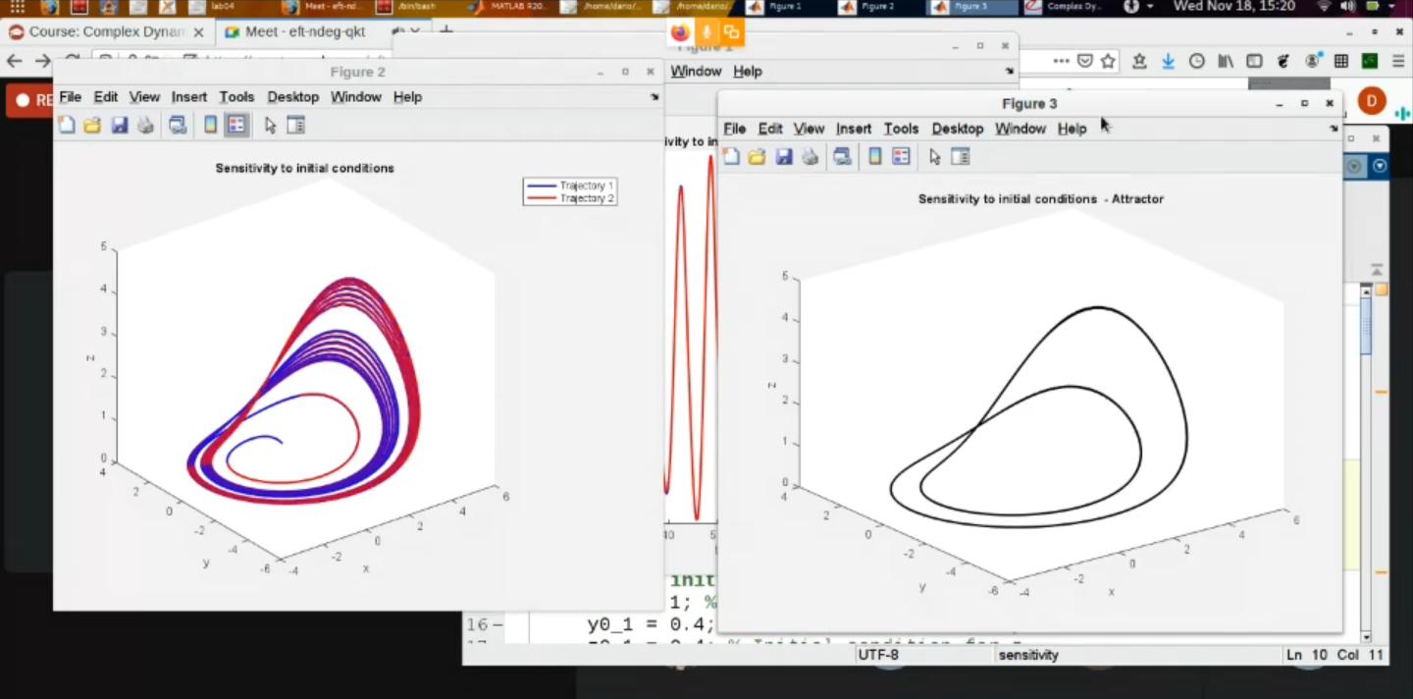
Task: Expand dock arrow at right of Figure 3 menubar
Action: [x=1333, y=129]
